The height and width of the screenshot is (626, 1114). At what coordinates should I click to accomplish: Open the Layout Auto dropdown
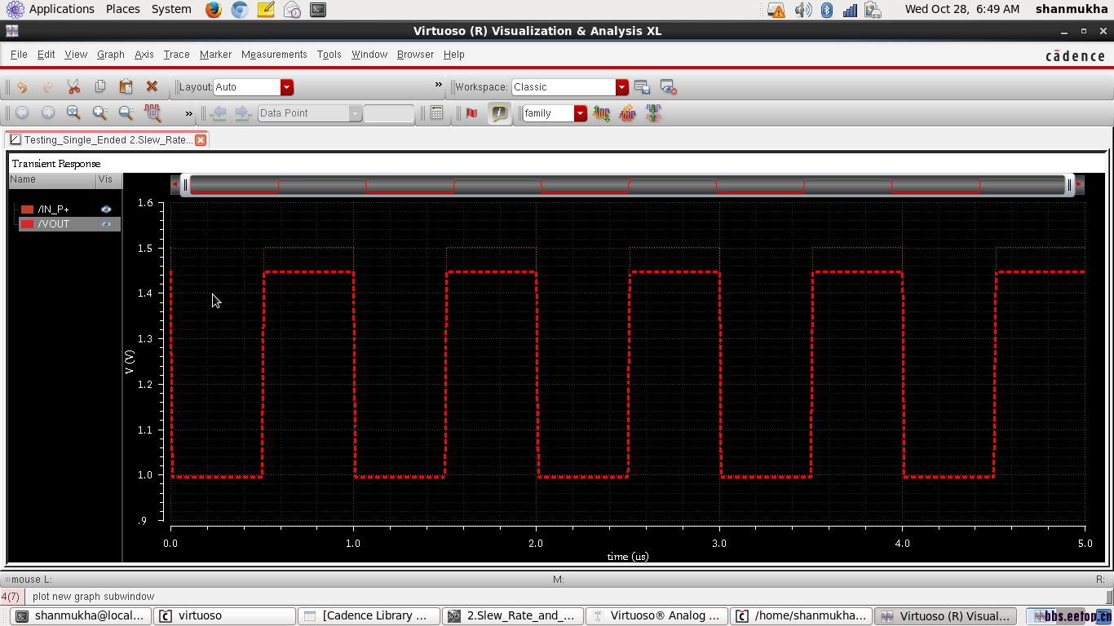click(286, 87)
